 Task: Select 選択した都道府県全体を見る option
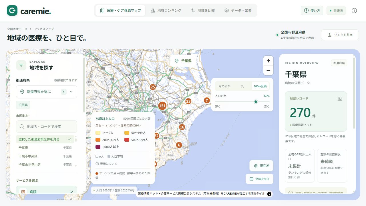[x=45, y=139]
